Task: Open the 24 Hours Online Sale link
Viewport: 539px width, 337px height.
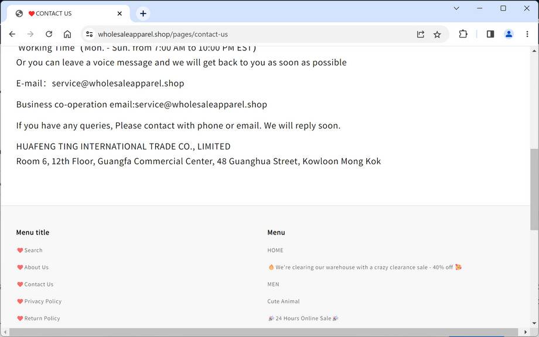Action: (303, 318)
